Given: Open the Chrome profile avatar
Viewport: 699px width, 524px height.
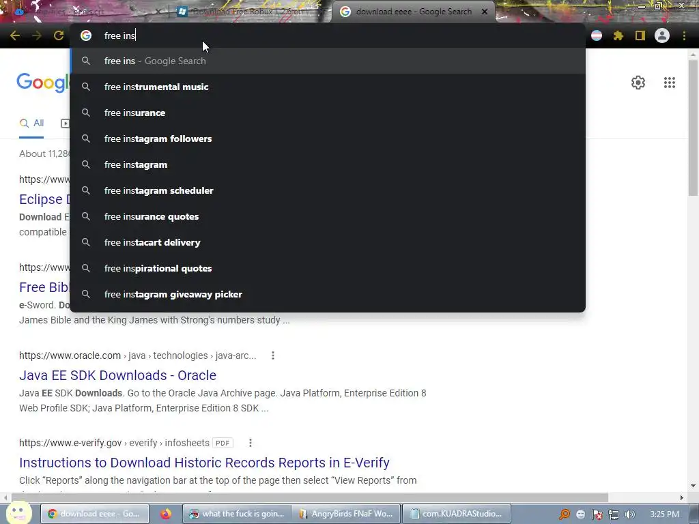Looking at the screenshot, I should (662, 35).
